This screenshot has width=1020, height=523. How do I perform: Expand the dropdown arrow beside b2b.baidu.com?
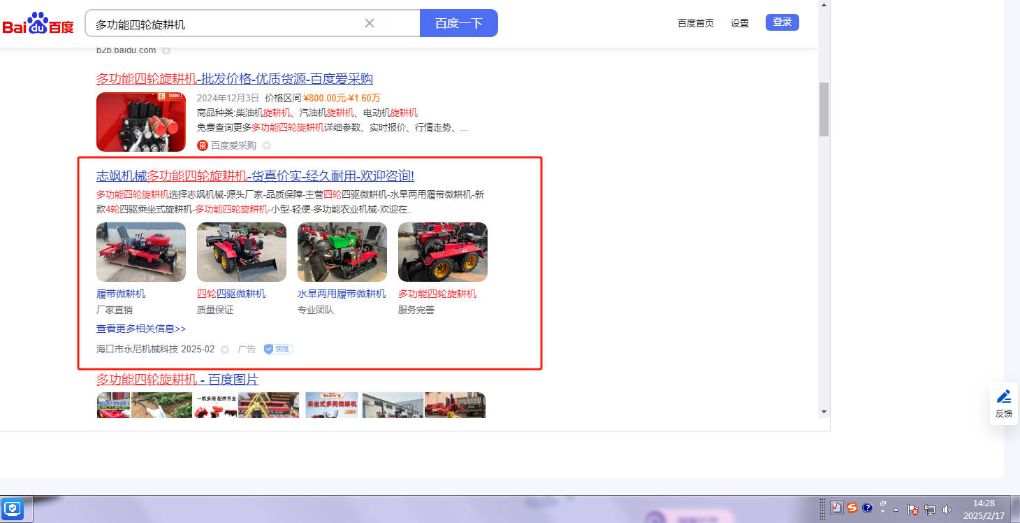click(166, 50)
